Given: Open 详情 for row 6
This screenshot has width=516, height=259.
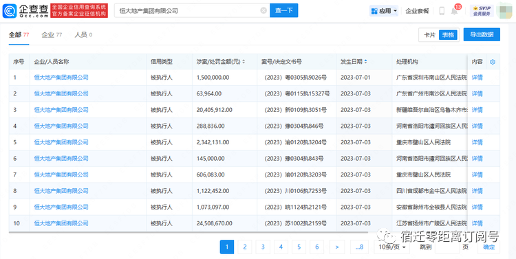Looking at the screenshot, I should (477, 159).
